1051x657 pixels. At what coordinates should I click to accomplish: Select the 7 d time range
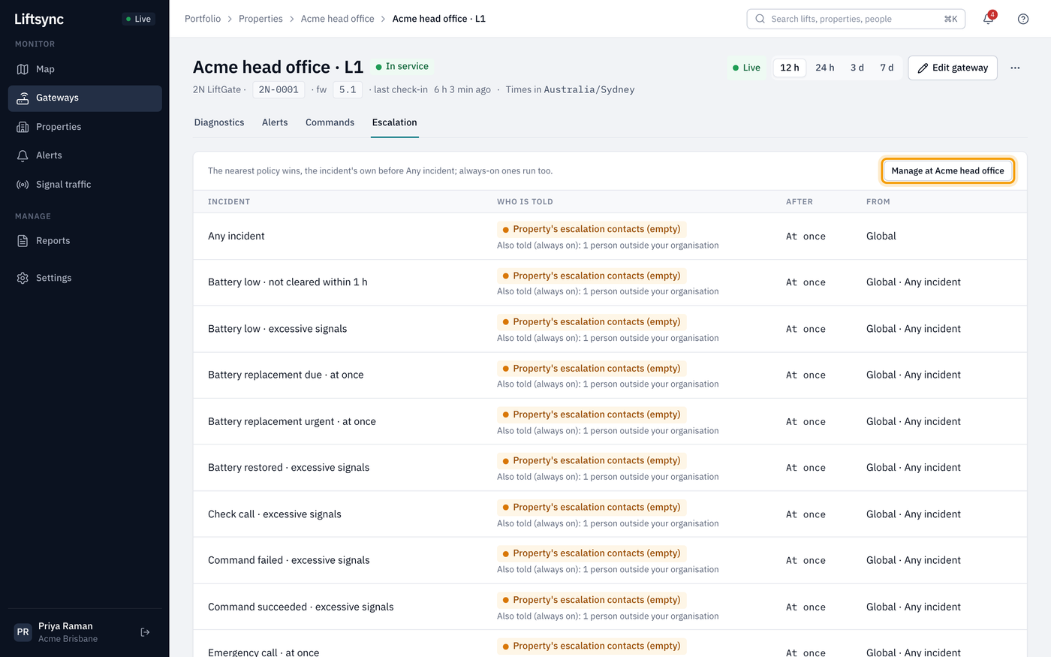[887, 68]
